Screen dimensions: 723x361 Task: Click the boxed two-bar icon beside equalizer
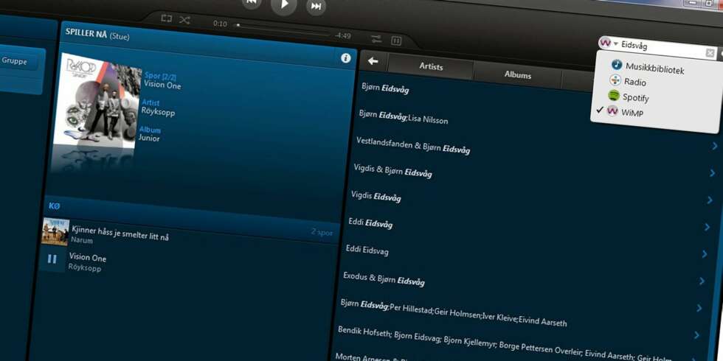[396, 41]
